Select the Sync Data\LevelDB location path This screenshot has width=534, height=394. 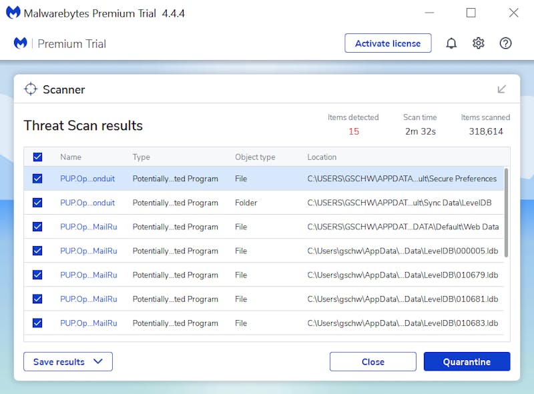tap(399, 203)
